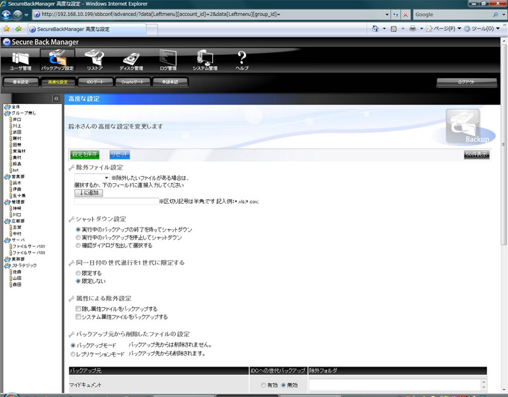508x397 pixels.
Task: Click the グループ無し group icon
Action: 7,113
